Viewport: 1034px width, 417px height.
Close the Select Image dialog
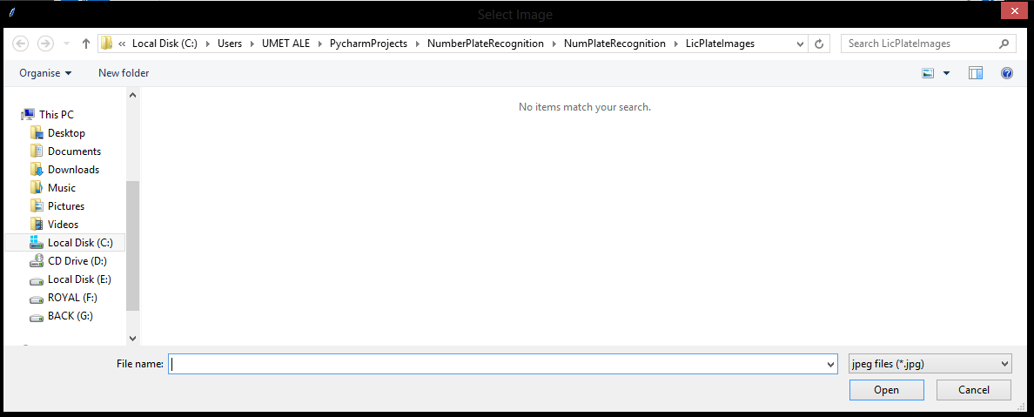[1015, 12]
